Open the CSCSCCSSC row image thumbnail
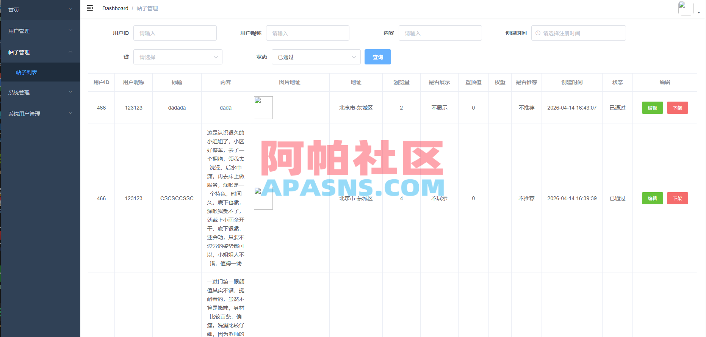The width and height of the screenshot is (706, 337). pos(263,198)
